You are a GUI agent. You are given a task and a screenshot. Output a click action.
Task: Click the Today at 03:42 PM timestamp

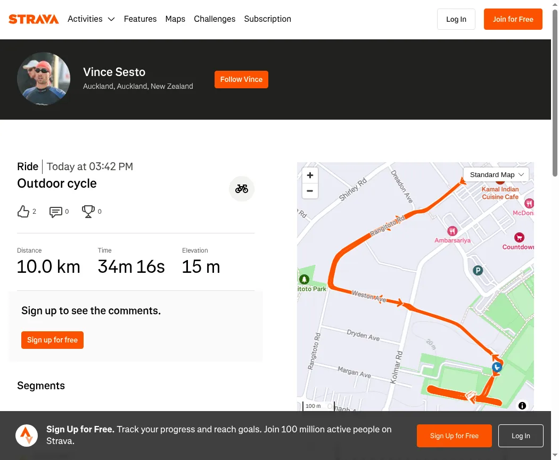coord(90,166)
